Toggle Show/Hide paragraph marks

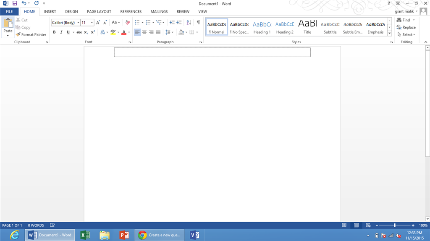point(198,23)
